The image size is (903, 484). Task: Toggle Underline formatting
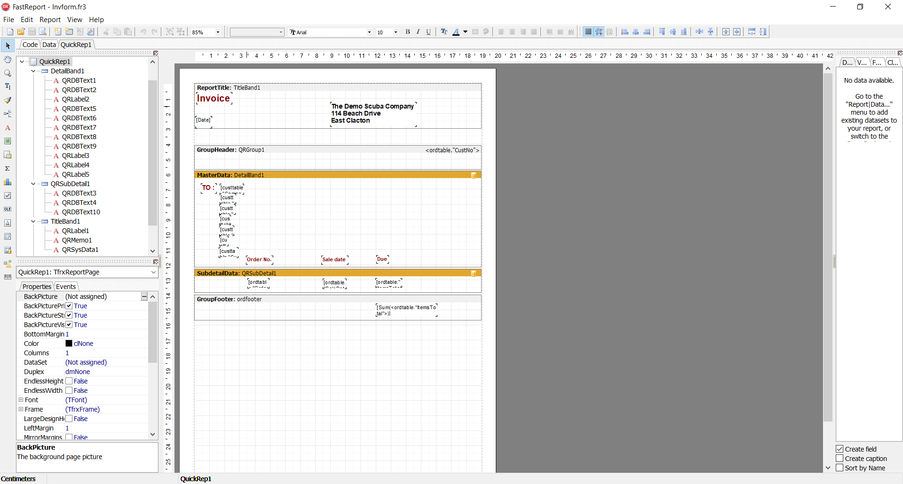[428, 32]
